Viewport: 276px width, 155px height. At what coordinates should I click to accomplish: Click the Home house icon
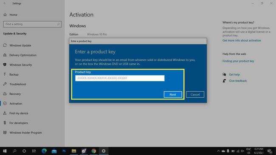click(5, 14)
